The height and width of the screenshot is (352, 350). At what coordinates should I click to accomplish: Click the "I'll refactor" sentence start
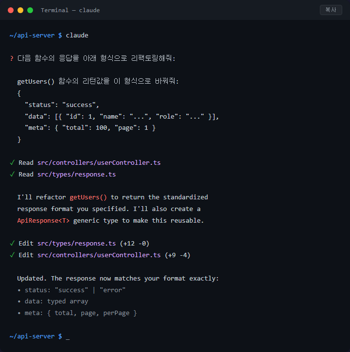(x=41, y=197)
